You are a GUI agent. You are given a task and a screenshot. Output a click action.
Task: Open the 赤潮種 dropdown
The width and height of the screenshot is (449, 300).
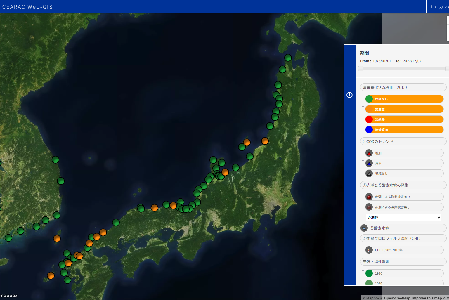(x=403, y=217)
